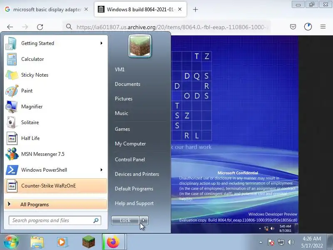Viewport: 333px width, 250px height.
Task: Open Help and Support
Action: coord(134,203)
